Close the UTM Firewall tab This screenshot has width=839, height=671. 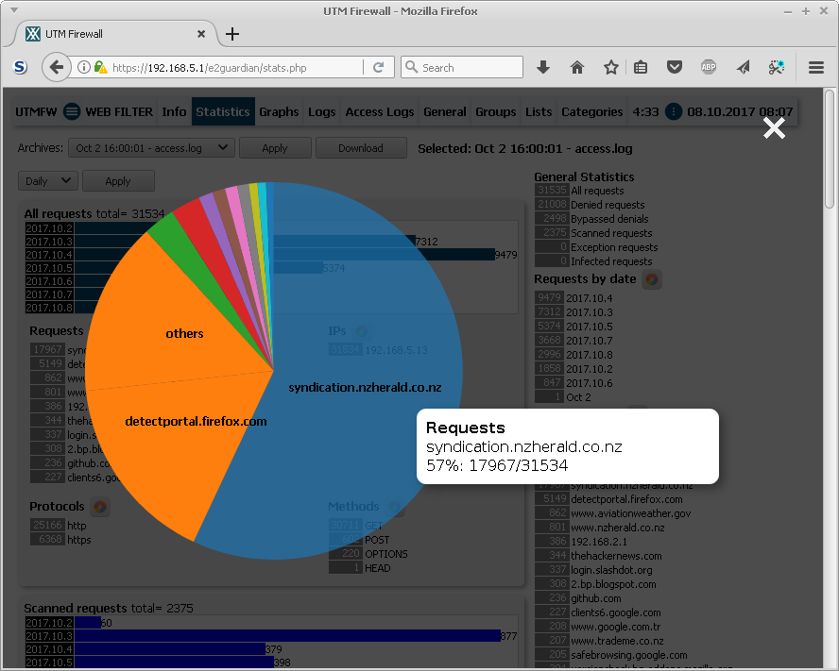click(x=201, y=34)
